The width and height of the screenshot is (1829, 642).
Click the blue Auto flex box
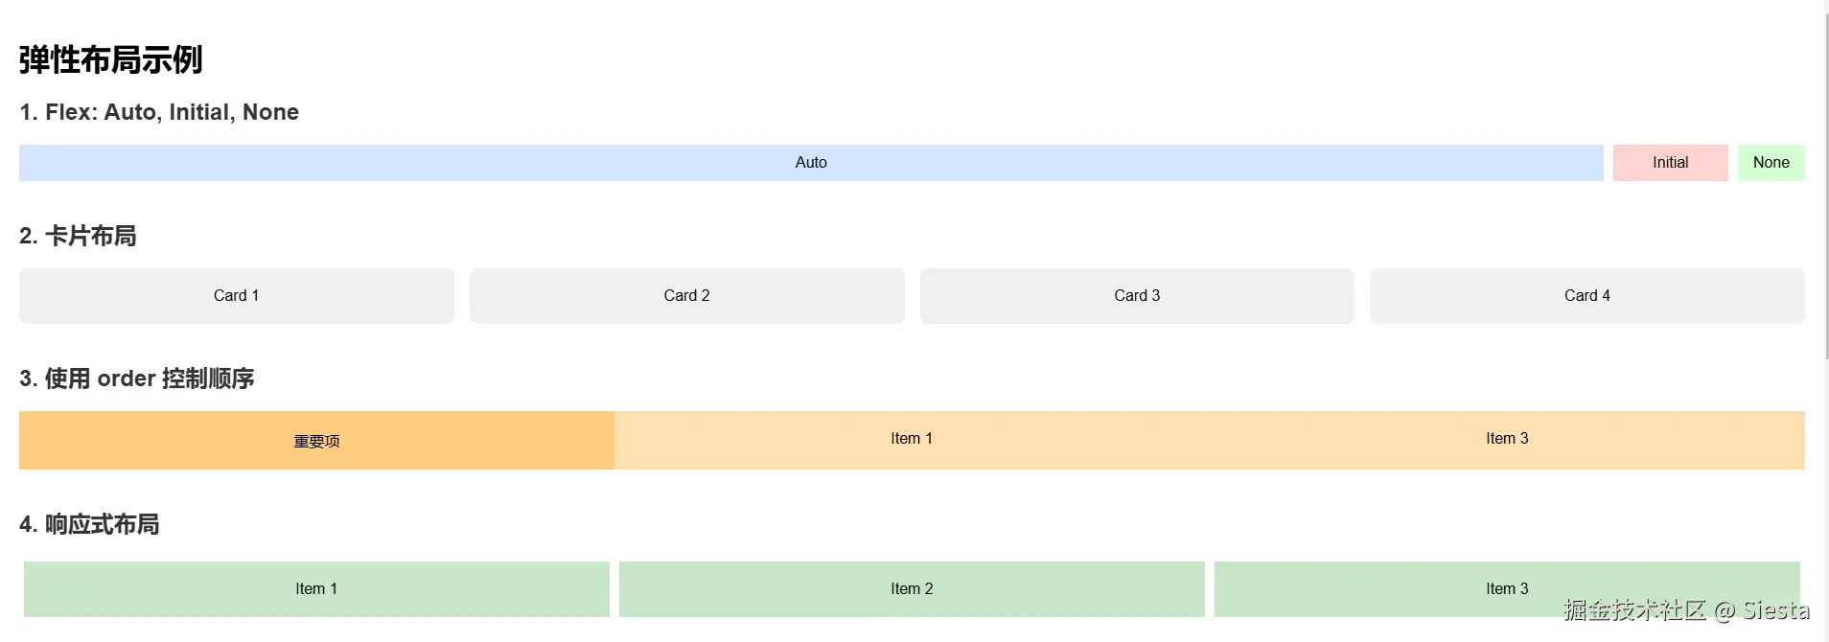point(810,163)
